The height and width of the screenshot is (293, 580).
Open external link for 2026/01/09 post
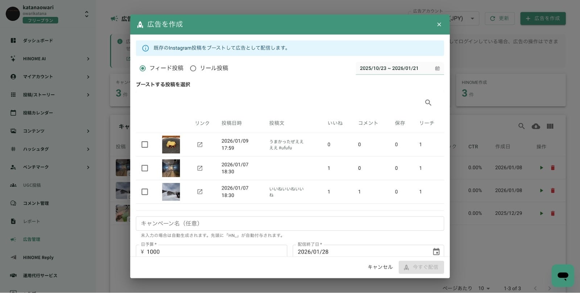coord(200,145)
